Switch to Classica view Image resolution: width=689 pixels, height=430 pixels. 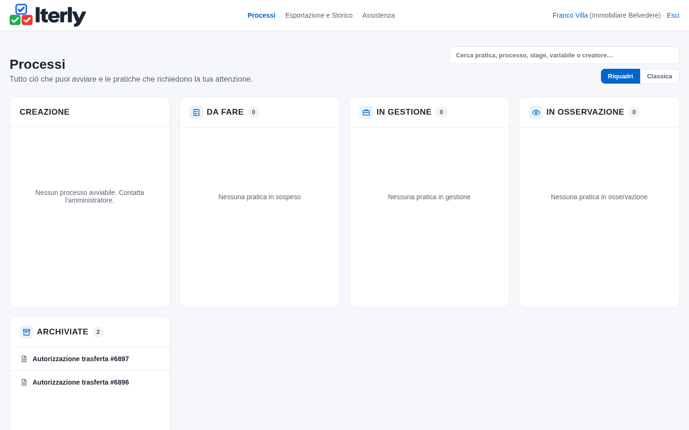click(x=659, y=76)
